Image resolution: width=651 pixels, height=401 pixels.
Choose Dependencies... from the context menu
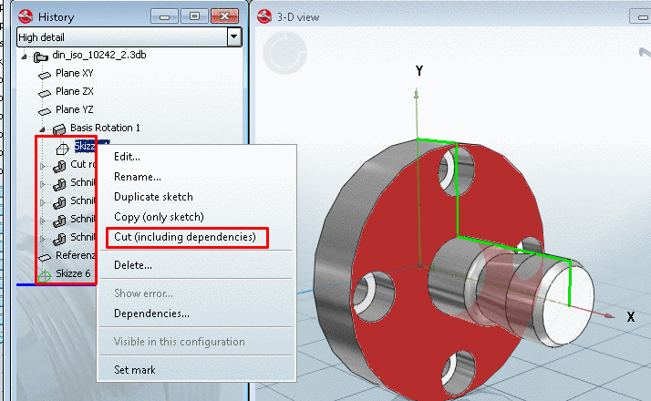[x=151, y=314]
